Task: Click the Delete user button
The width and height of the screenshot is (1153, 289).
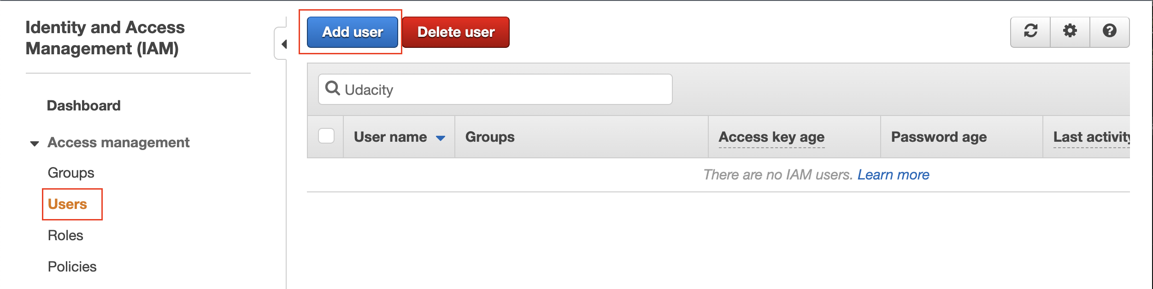Action: point(455,32)
